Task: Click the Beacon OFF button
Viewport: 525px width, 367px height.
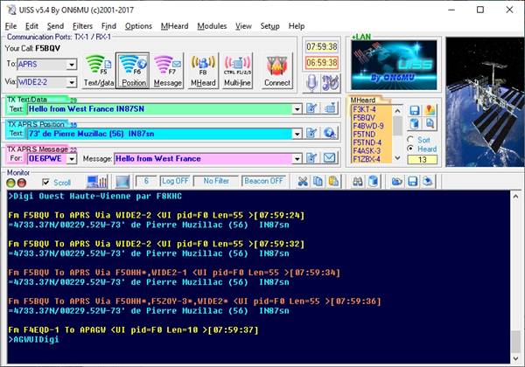Action: tap(263, 181)
